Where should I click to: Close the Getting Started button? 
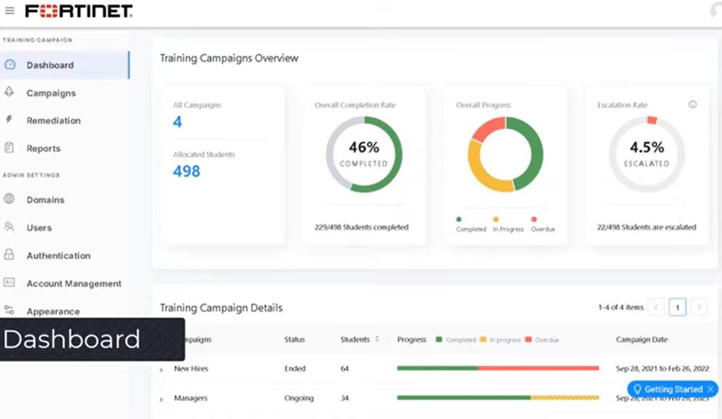(x=710, y=389)
